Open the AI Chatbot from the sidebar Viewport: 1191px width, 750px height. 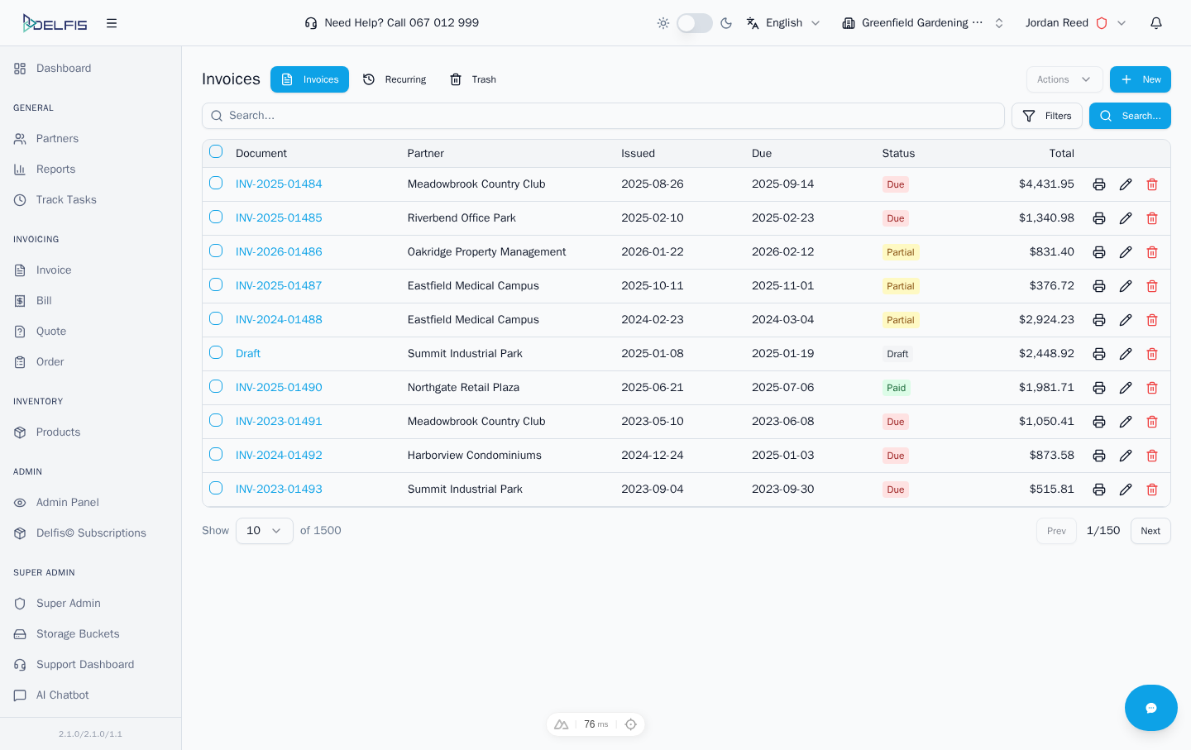(60, 695)
